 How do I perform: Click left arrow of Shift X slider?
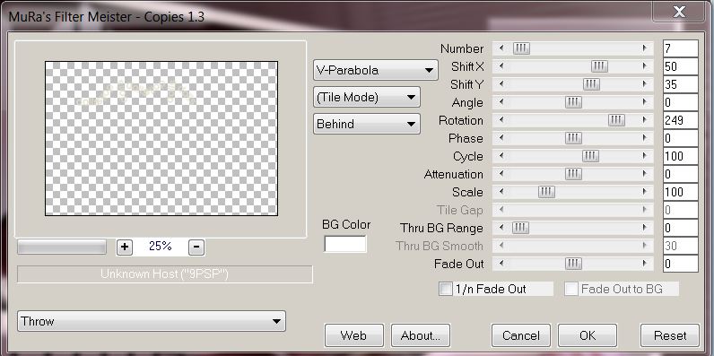point(501,66)
